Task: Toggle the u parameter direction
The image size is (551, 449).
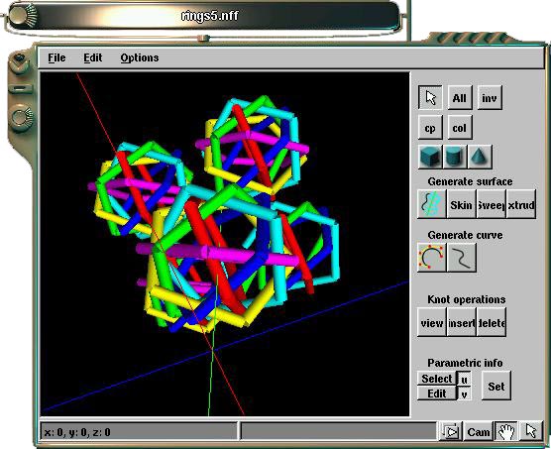Action: (x=464, y=379)
